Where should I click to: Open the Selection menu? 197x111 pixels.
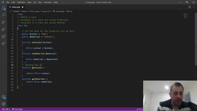[x=21, y=2]
